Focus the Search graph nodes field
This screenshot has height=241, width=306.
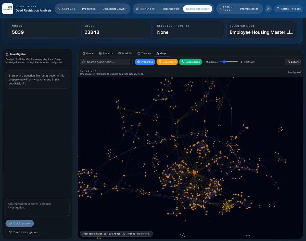(x=105, y=62)
